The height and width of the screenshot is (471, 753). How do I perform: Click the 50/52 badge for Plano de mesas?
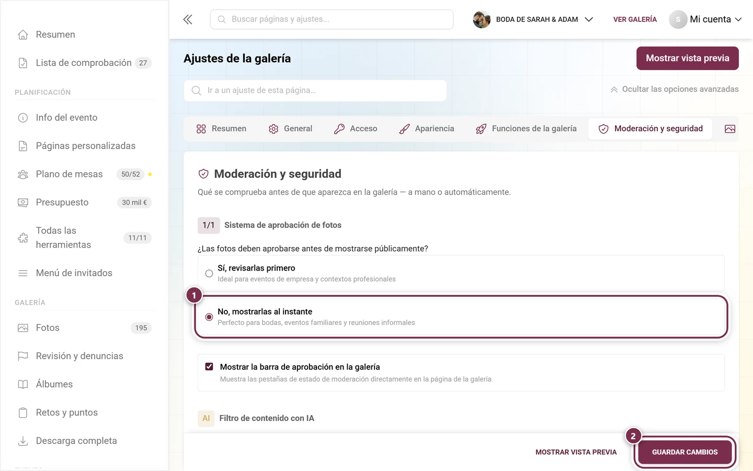(131, 174)
